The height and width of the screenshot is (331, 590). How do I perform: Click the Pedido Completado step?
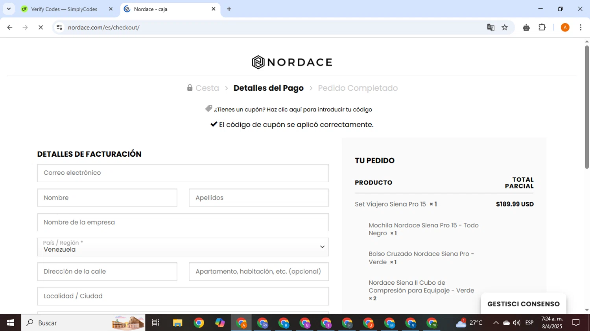point(358,88)
